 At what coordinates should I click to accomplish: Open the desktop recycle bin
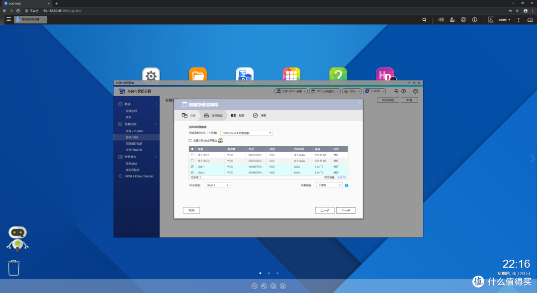tap(14, 268)
